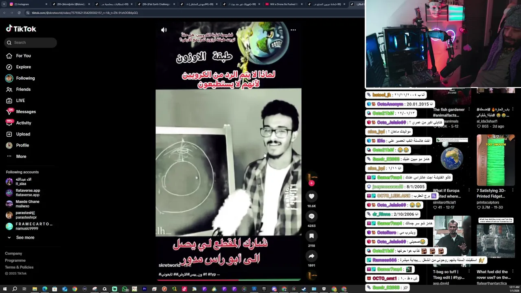
Task: Open skretworld creator username on the video
Action: (169, 265)
